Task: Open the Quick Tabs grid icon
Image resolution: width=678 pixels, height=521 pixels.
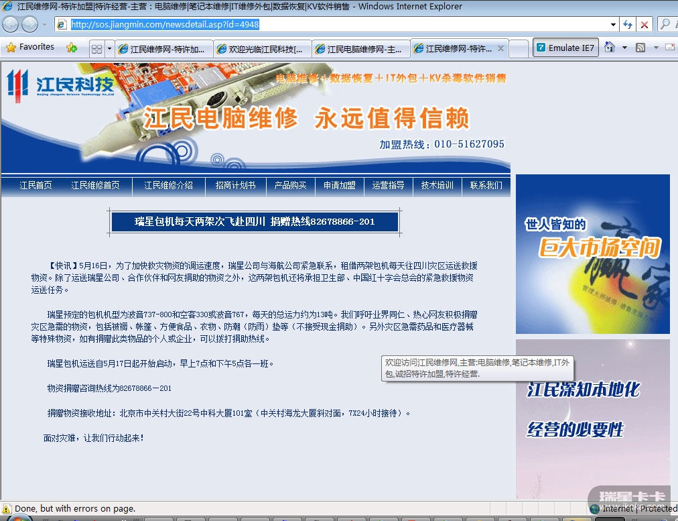Action: [97, 49]
